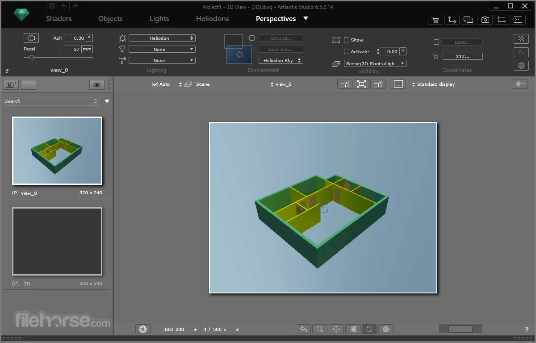Click the back arrow navigation icon at bottom
This screenshot has width=536, height=343.
click(x=303, y=329)
